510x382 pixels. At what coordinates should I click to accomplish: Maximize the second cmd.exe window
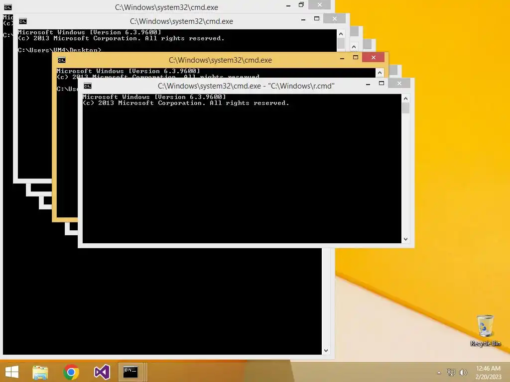(x=317, y=19)
